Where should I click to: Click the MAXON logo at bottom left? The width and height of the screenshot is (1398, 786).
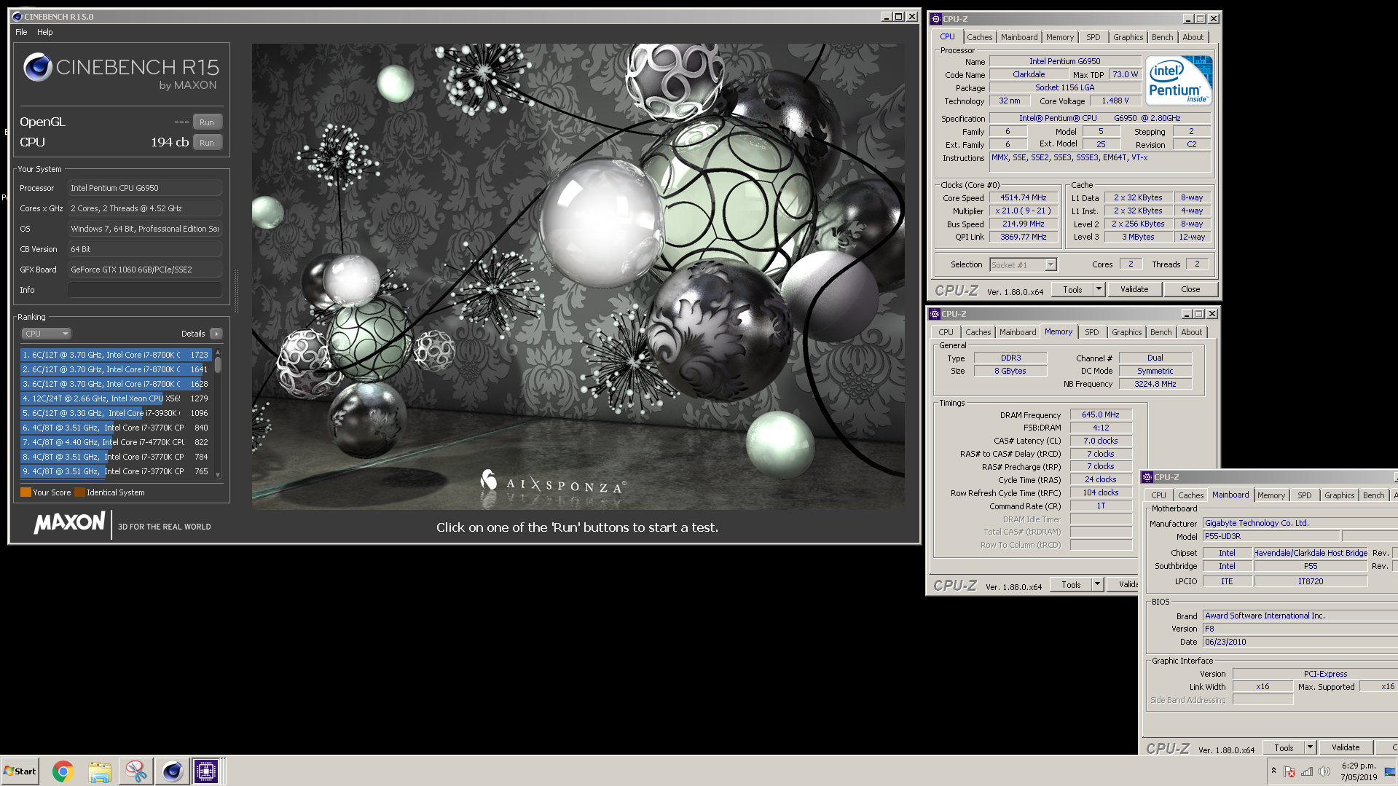69,522
